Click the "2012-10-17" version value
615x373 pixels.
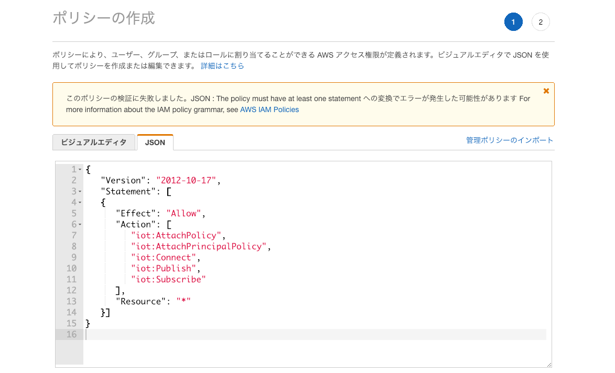186,180
